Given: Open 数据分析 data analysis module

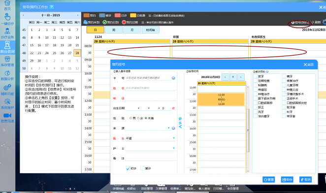Looking at the screenshot, I should (x=7, y=75).
